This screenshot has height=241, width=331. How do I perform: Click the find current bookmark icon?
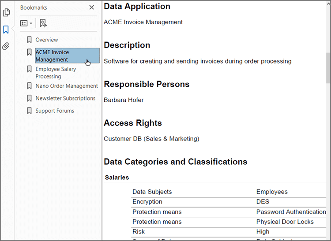point(43,23)
